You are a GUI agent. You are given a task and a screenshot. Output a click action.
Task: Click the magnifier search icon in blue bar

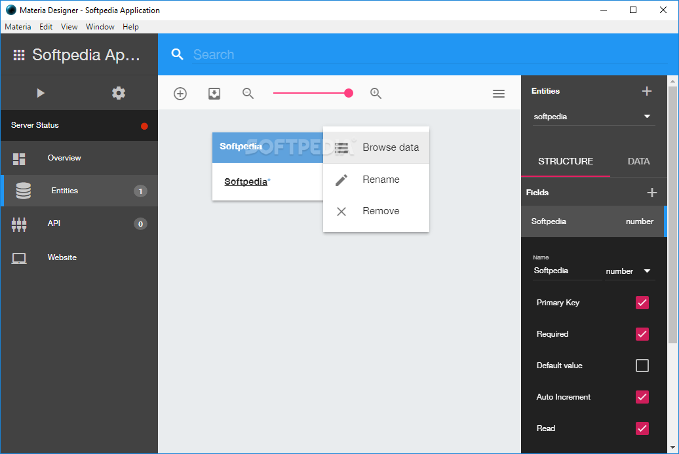177,54
